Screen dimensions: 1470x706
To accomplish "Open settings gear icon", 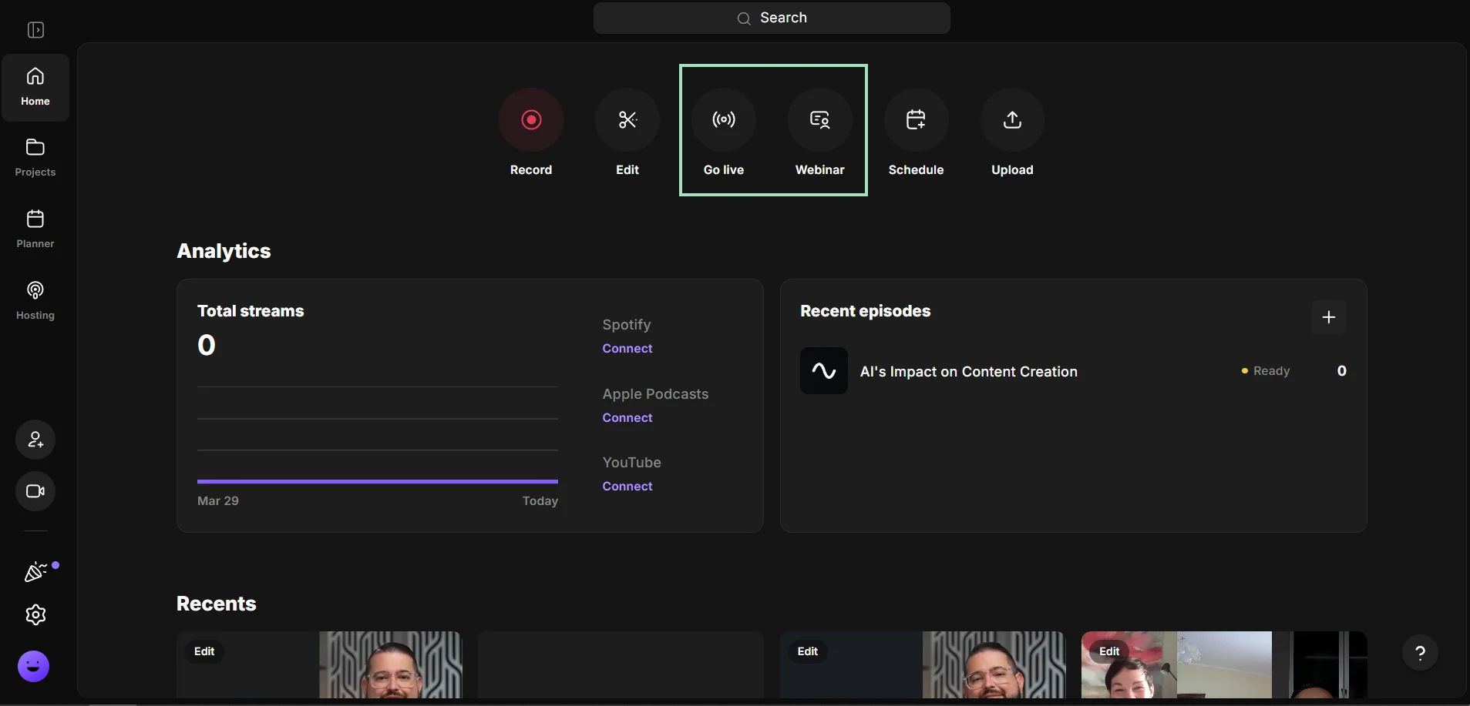I will pos(35,614).
